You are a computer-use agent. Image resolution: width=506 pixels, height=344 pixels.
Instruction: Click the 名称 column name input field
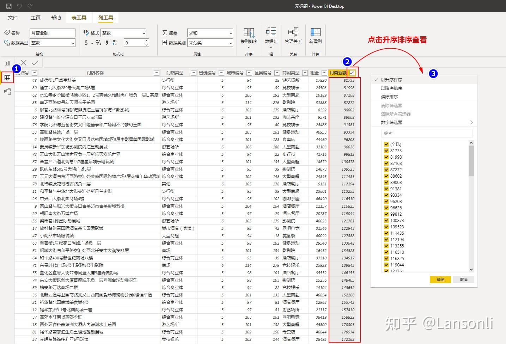[53, 33]
